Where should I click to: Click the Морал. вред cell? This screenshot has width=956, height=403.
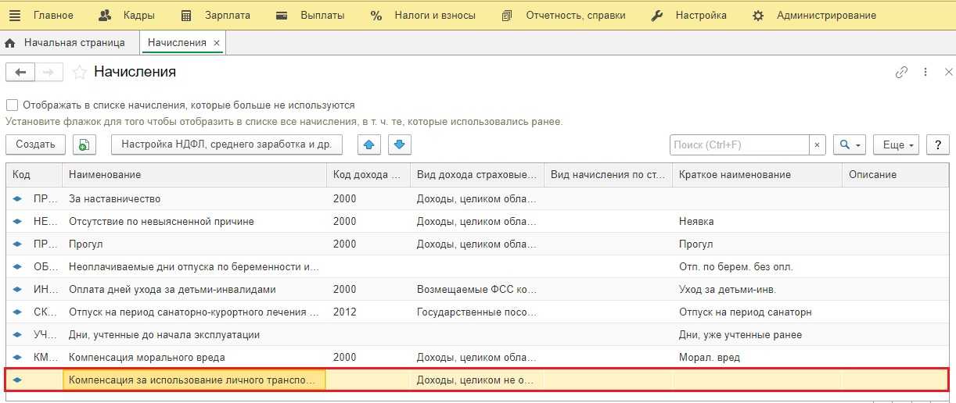tap(757, 357)
